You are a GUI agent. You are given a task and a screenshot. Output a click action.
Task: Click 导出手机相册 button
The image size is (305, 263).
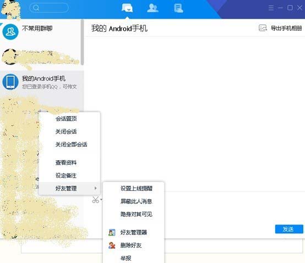click(x=280, y=28)
